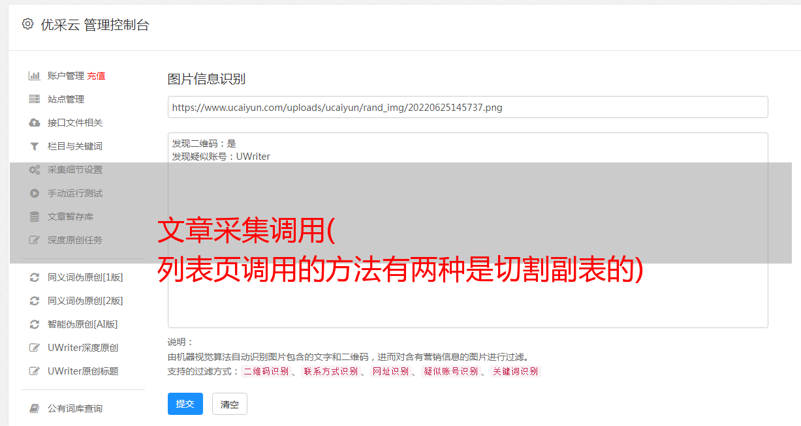Click the blue 提交 button
This screenshot has height=426, width=801.
(185, 404)
